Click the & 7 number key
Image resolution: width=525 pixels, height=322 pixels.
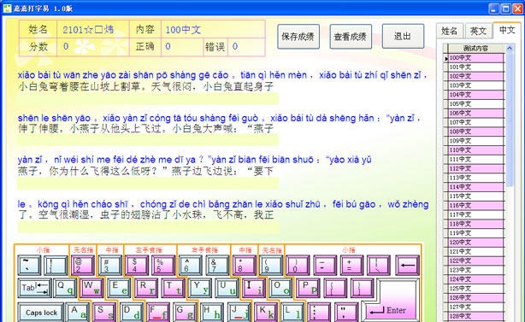[x=218, y=266]
